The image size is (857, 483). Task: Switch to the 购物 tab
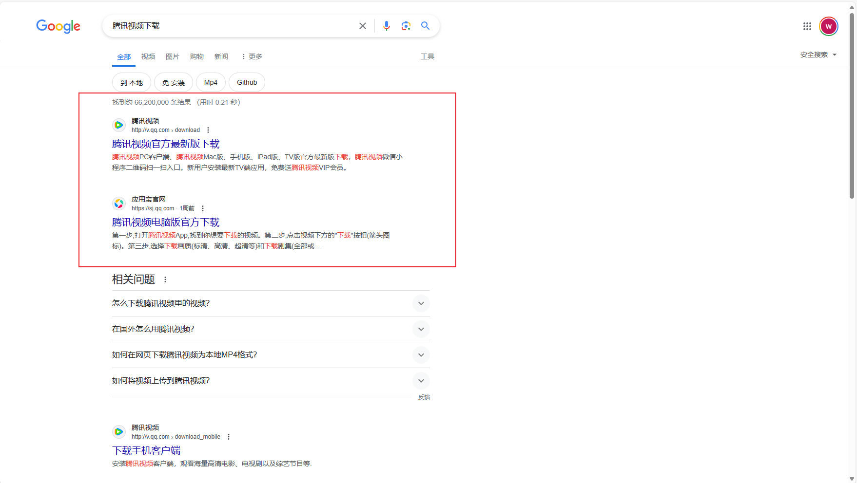(197, 56)
